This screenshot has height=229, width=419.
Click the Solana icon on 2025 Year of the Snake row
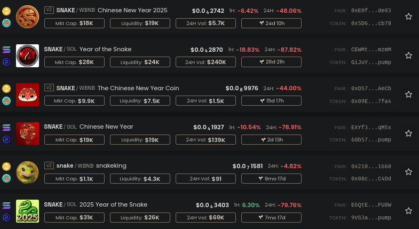(6, 205)
